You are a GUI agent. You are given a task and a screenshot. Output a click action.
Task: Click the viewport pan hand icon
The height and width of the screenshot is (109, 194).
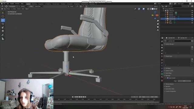(x=158, y=24)
